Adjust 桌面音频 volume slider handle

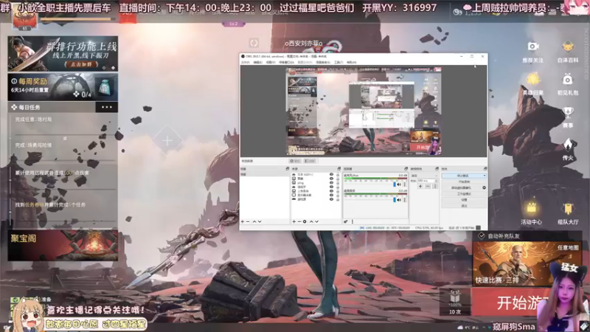click(x=395, y=200)
